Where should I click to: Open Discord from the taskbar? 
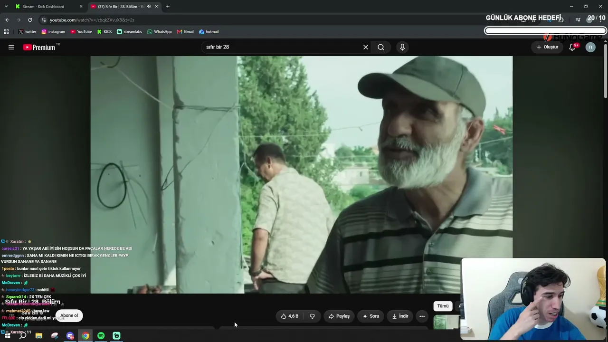coord(70,336)
